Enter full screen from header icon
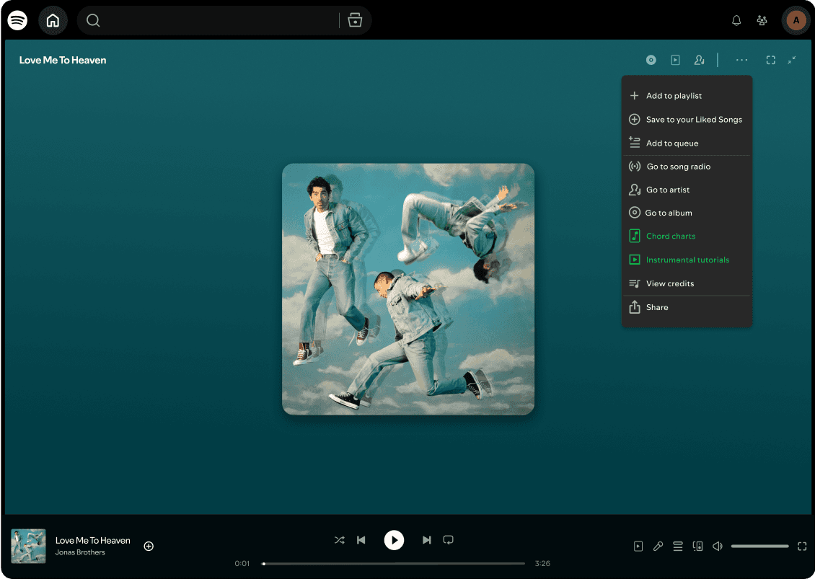This screenshot has width=815, height=579. [x=771, y=61]
